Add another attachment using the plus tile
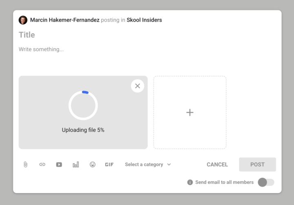The image size is (294, 205). [x=190, y=113]
